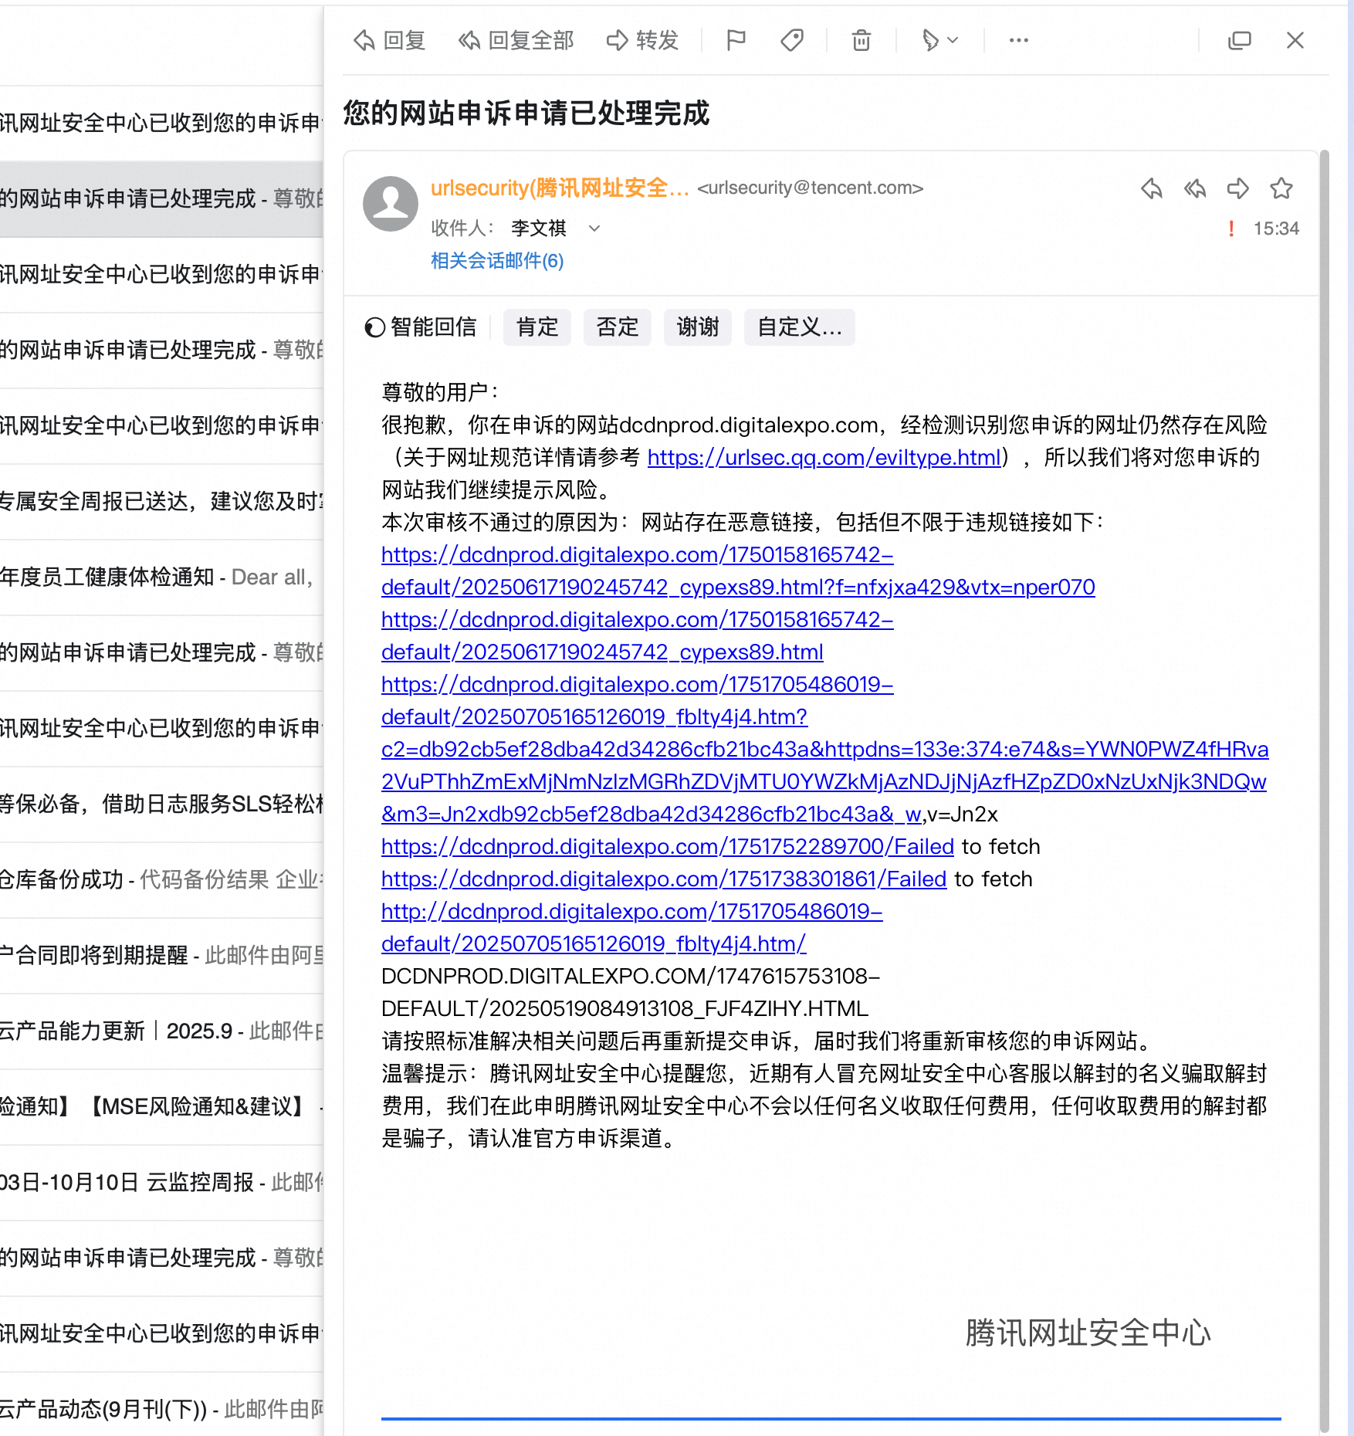
Task: Delete the email with the trash icon
Action: point(861,40)
